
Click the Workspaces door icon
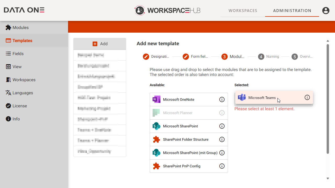(8, 80)
